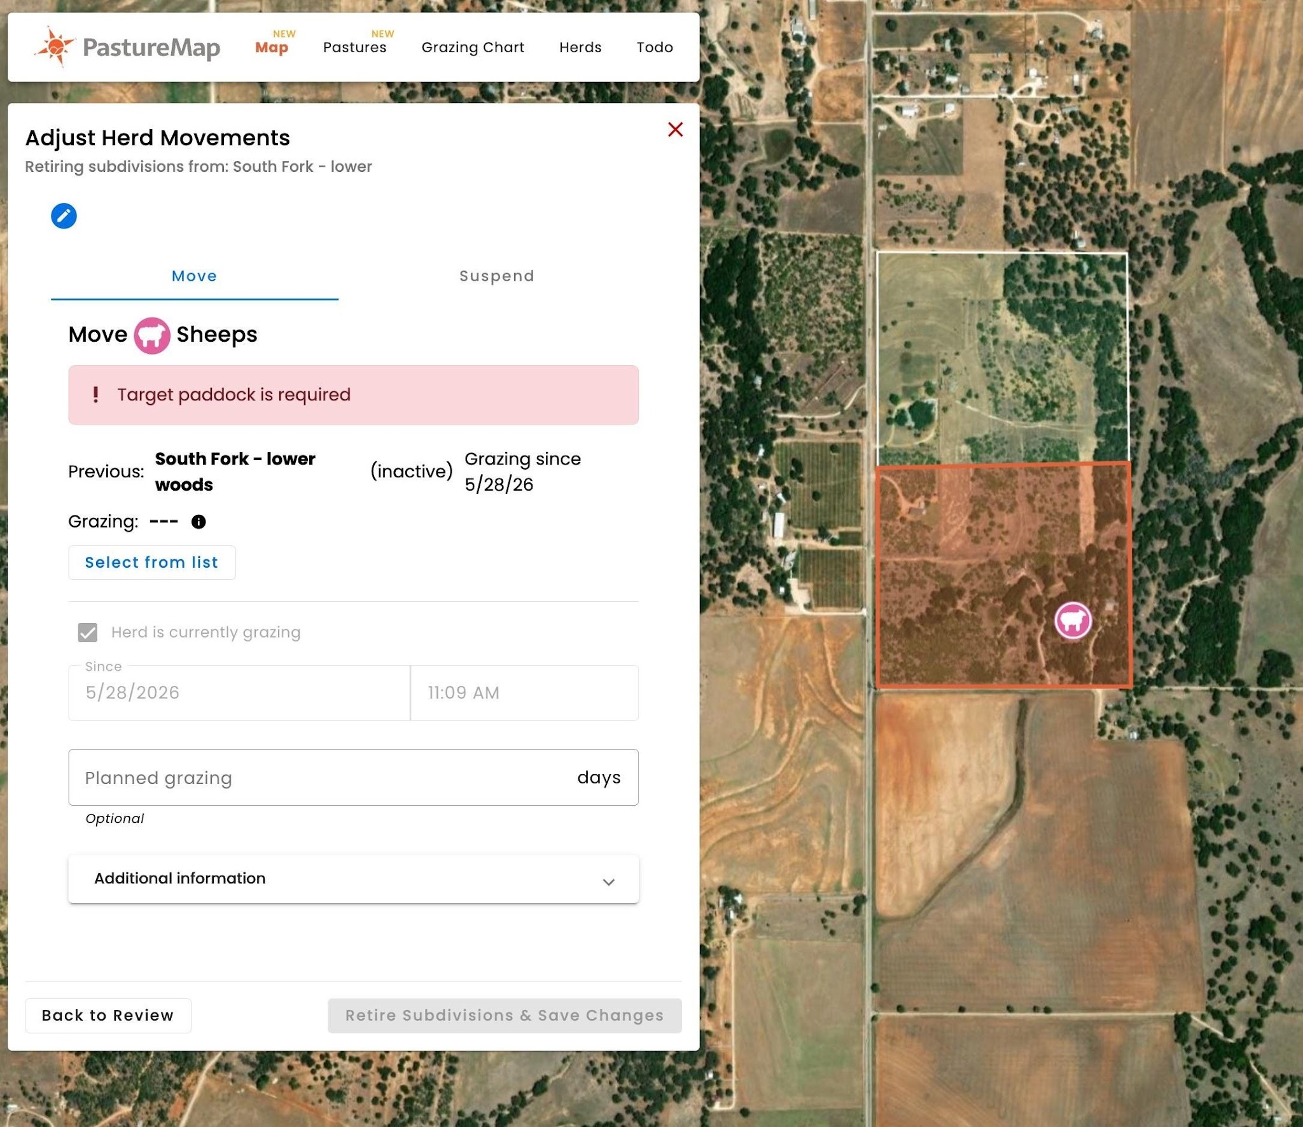Click the '(inactive)' status text
Image resolution: width=1303 pixels, height=1127 pixels.
[x=412, y=472]
